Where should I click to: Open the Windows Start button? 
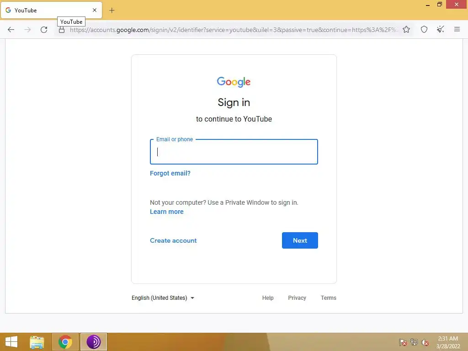coord(11,342)
